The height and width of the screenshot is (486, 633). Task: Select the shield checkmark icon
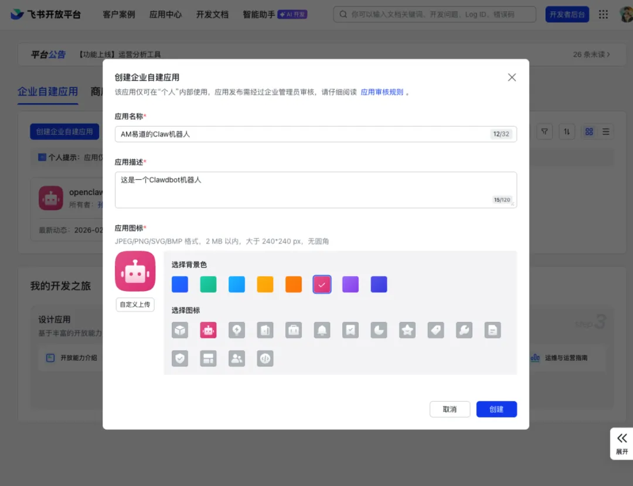pos(180,358)
